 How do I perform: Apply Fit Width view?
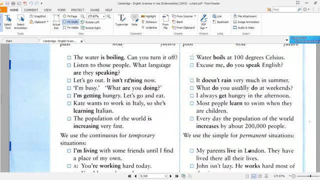click(70, 22)
